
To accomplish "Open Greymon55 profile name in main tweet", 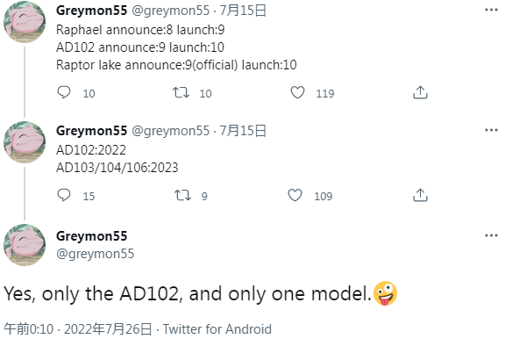I will 92,236.
